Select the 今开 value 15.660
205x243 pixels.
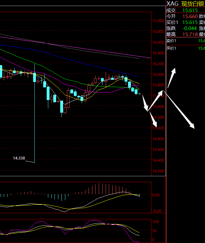(x=190, y=16)
